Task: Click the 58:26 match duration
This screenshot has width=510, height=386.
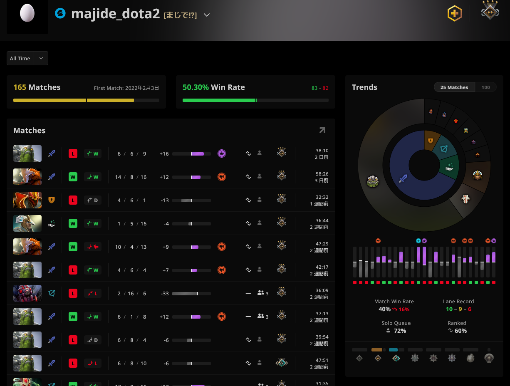Action: pyautogui.click(x=322, y=173)
